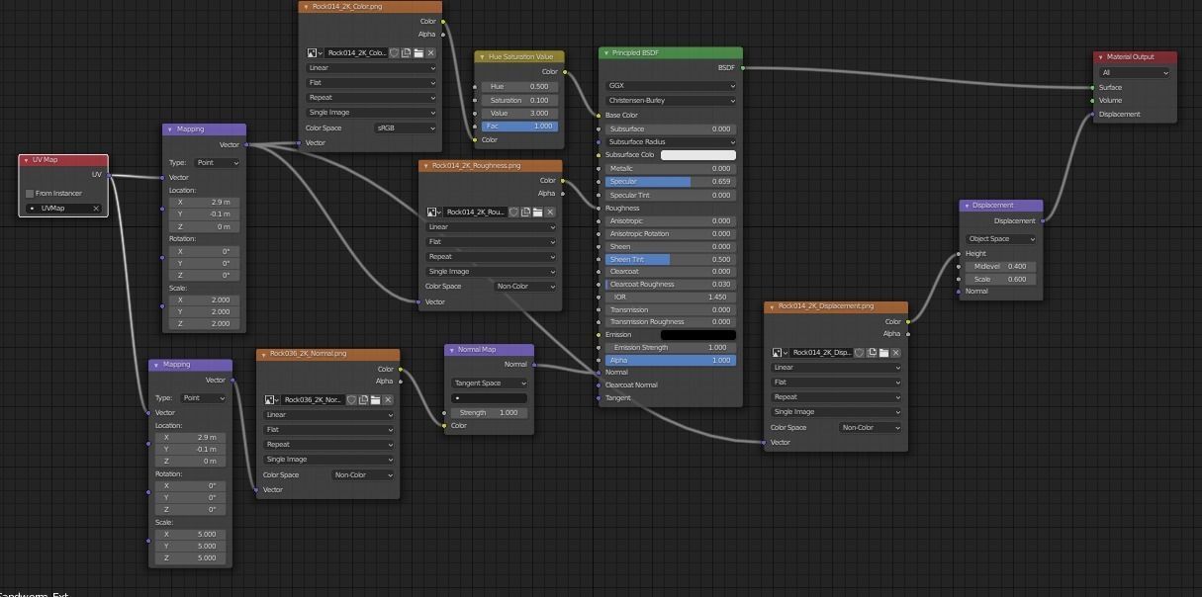Image resolution: width=1202 pixels, height=597 pixels.
Task: Open Object Space dropdown in Displacement node
Action: 1001,238
